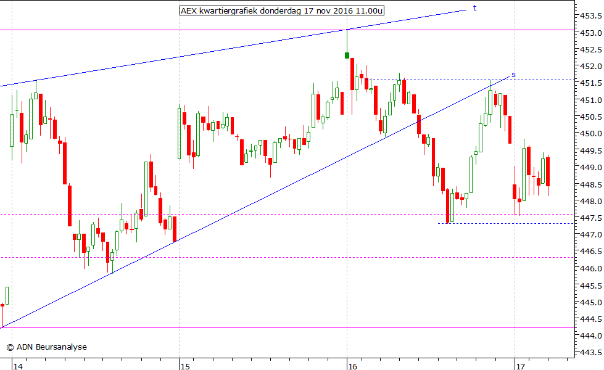The width and height of the screenshot is (604, 370).
Task: Click the chart title 'AEX kwartiergrafiek donderdag 17 nov 2016 11.00u'
Action: (281, 10)
